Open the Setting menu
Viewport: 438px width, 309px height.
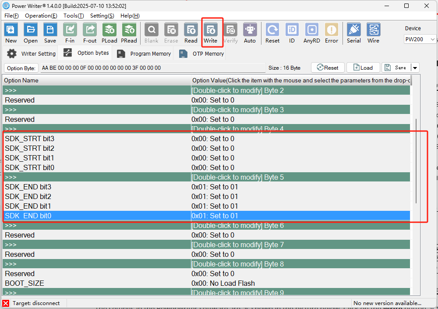[x=102, y=16]
